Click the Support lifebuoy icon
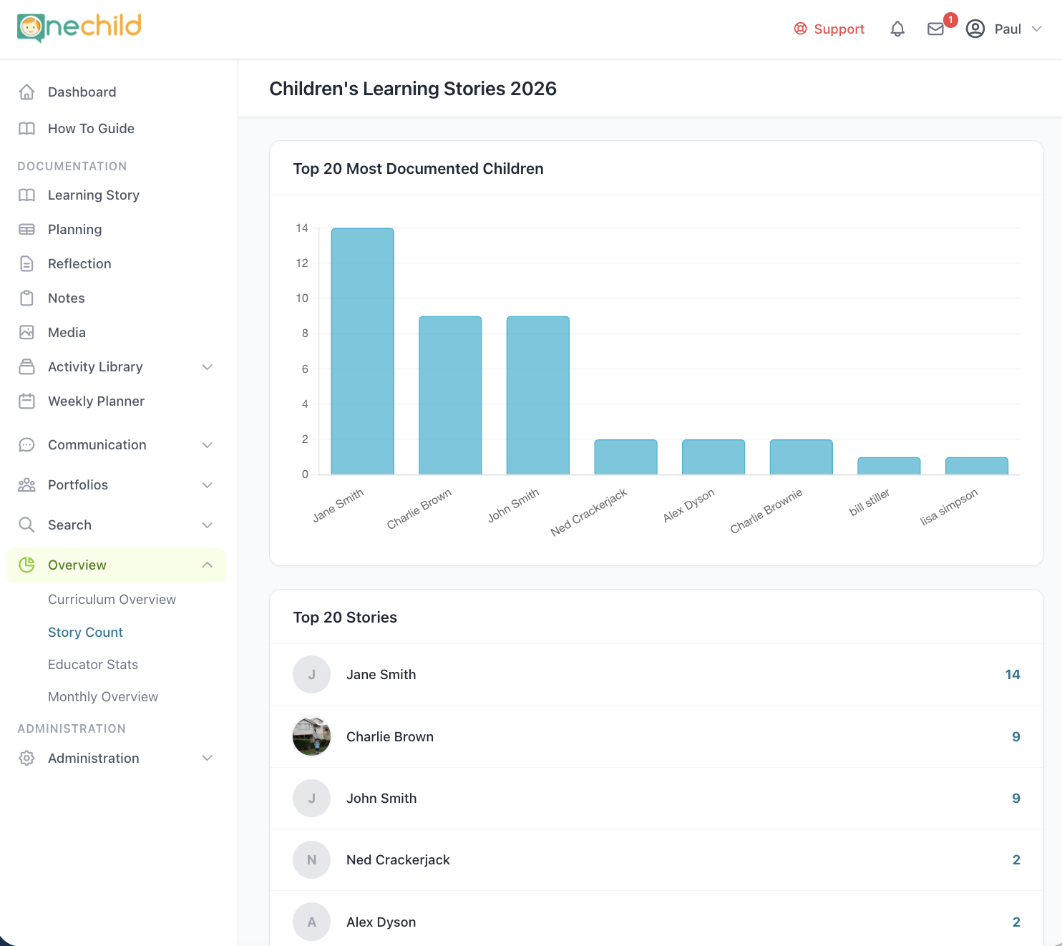Image resolution: width=1062 pixels, height=946 pixels. tap(801, 29)
